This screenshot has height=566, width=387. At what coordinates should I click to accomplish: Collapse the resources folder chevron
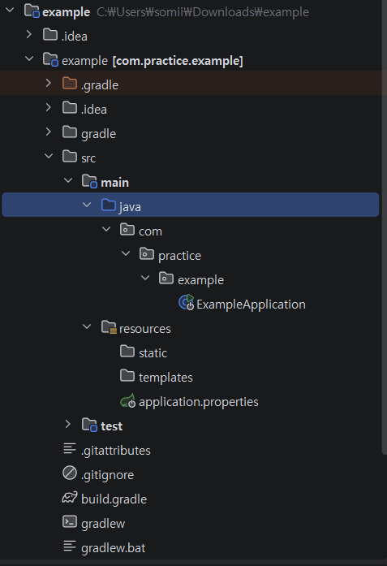pos(87,326)
